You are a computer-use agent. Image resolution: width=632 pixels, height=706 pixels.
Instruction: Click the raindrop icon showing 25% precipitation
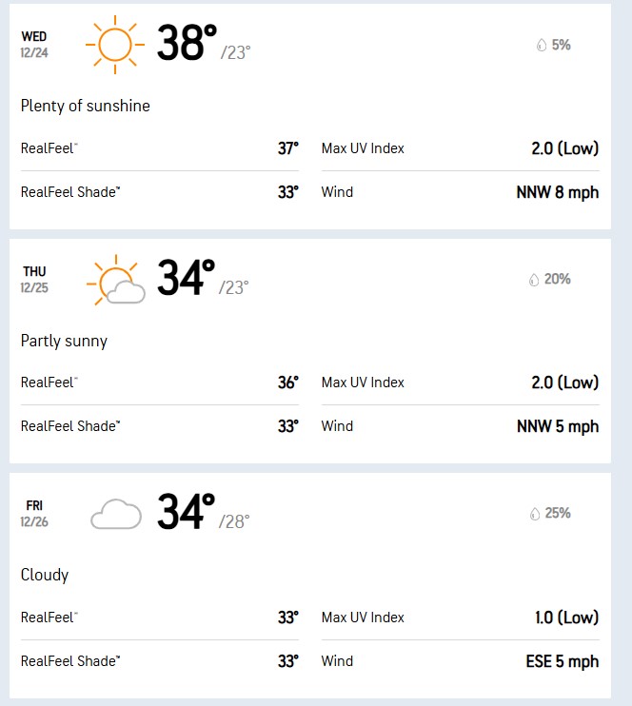(x=534, y=514)
